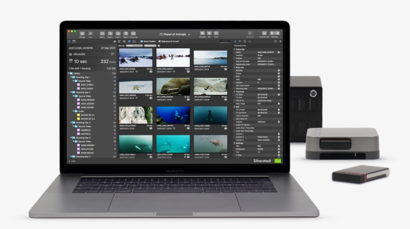
Task: Click the Export icon in toolbar
Action: pyautogui.click(x=110, y=33)
